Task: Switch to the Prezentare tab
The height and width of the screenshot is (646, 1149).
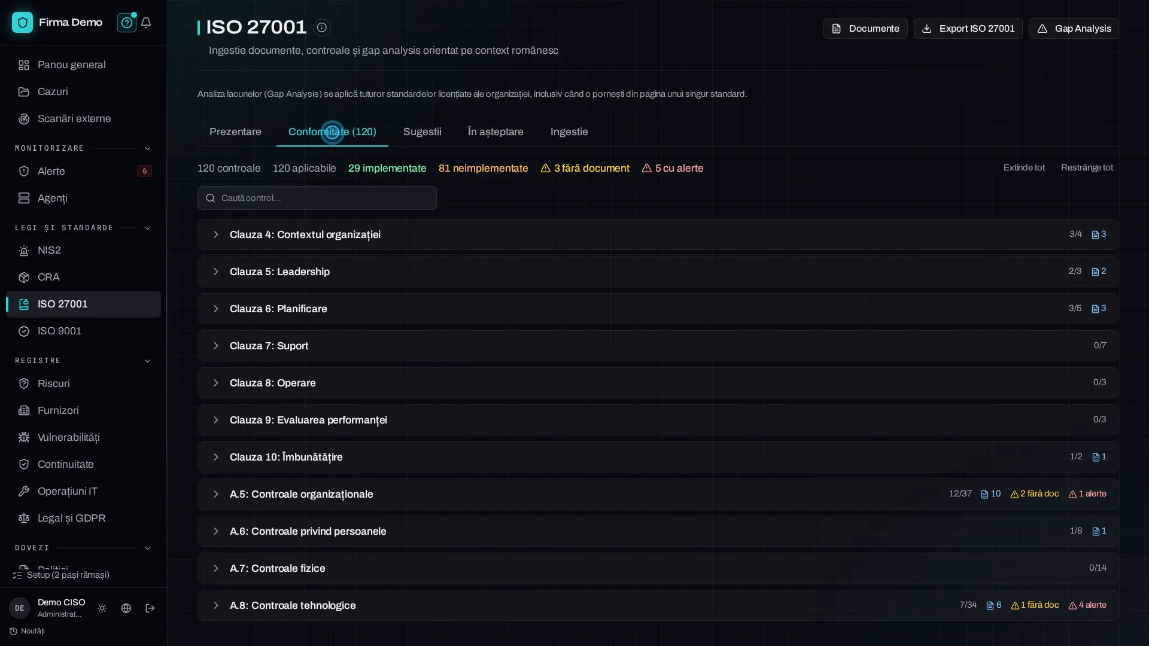Action: [235, 132]
